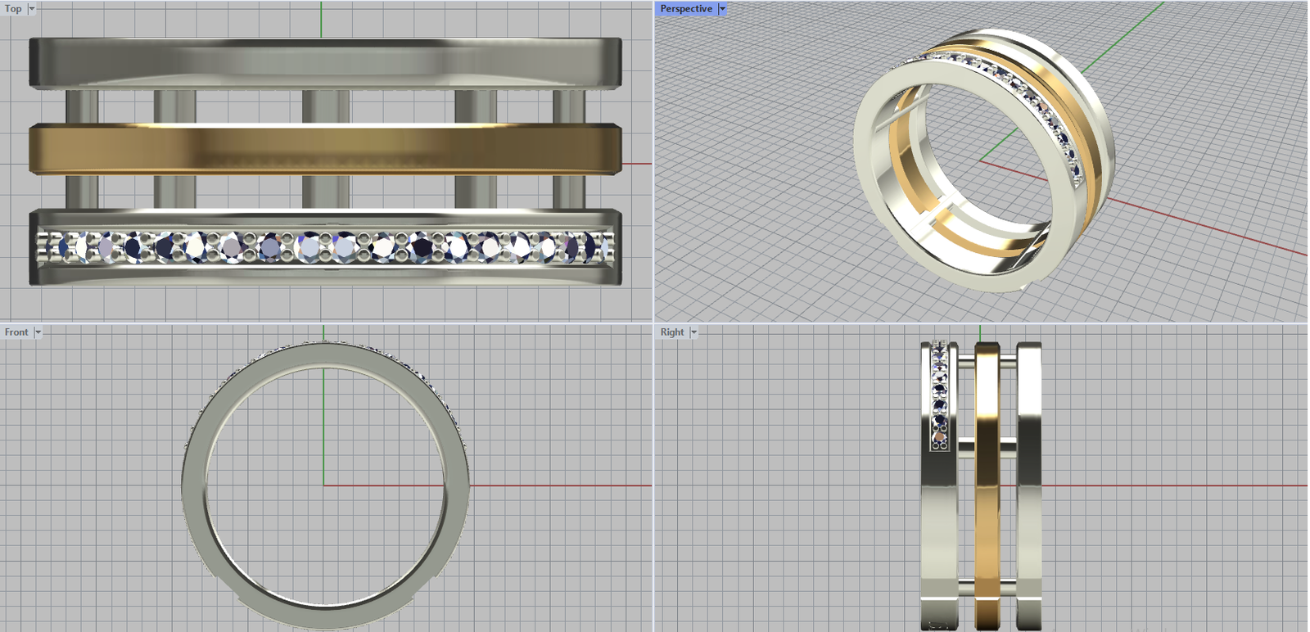The height and width of the screenshot is (632, 1310).
Task: Expand the Front viewport dropdown arrow
Action: pos(38,332)
